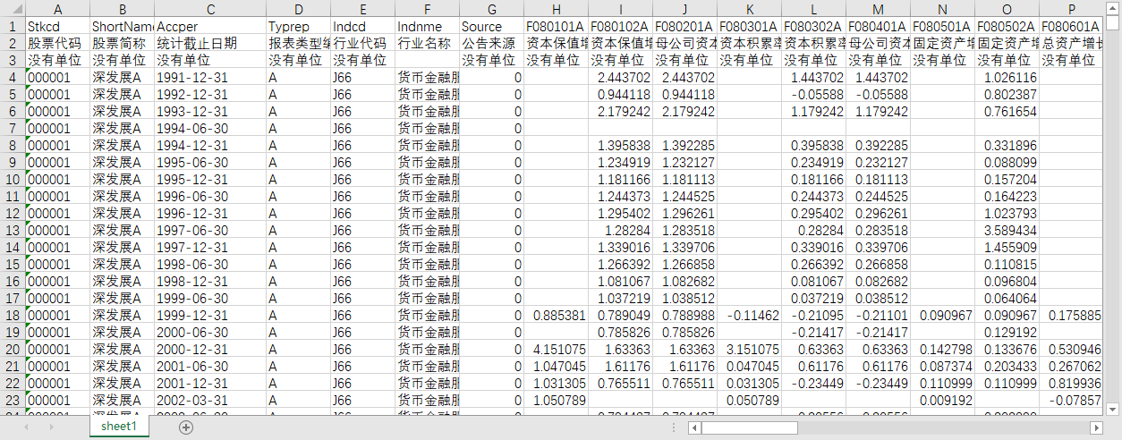
Task: Click the value 1.050789
Action: click(557, 401)
